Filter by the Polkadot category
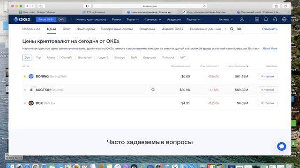This screenshot has width=300, height=168. click(x=168, y=57)
